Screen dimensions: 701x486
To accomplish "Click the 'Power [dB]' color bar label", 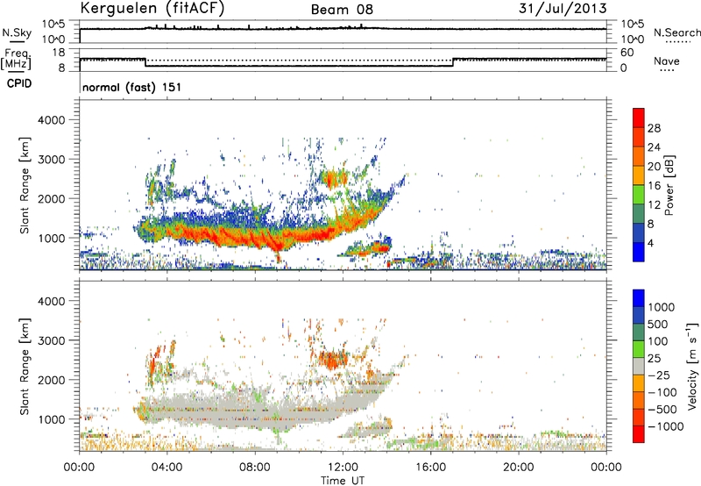I will click(669, 185).
